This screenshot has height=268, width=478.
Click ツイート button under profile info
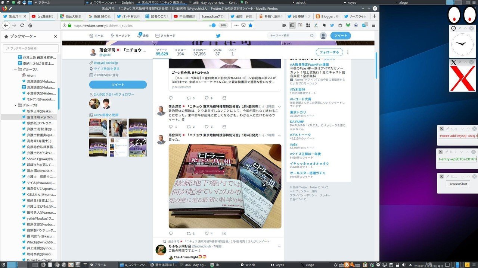tap(118, 84)
